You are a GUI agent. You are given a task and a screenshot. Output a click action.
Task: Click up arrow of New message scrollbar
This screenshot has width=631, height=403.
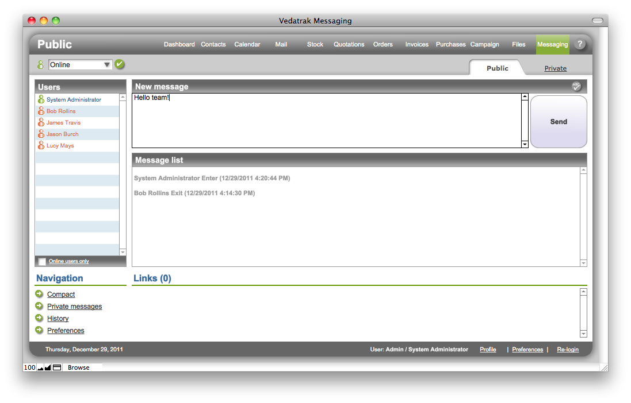525,97
